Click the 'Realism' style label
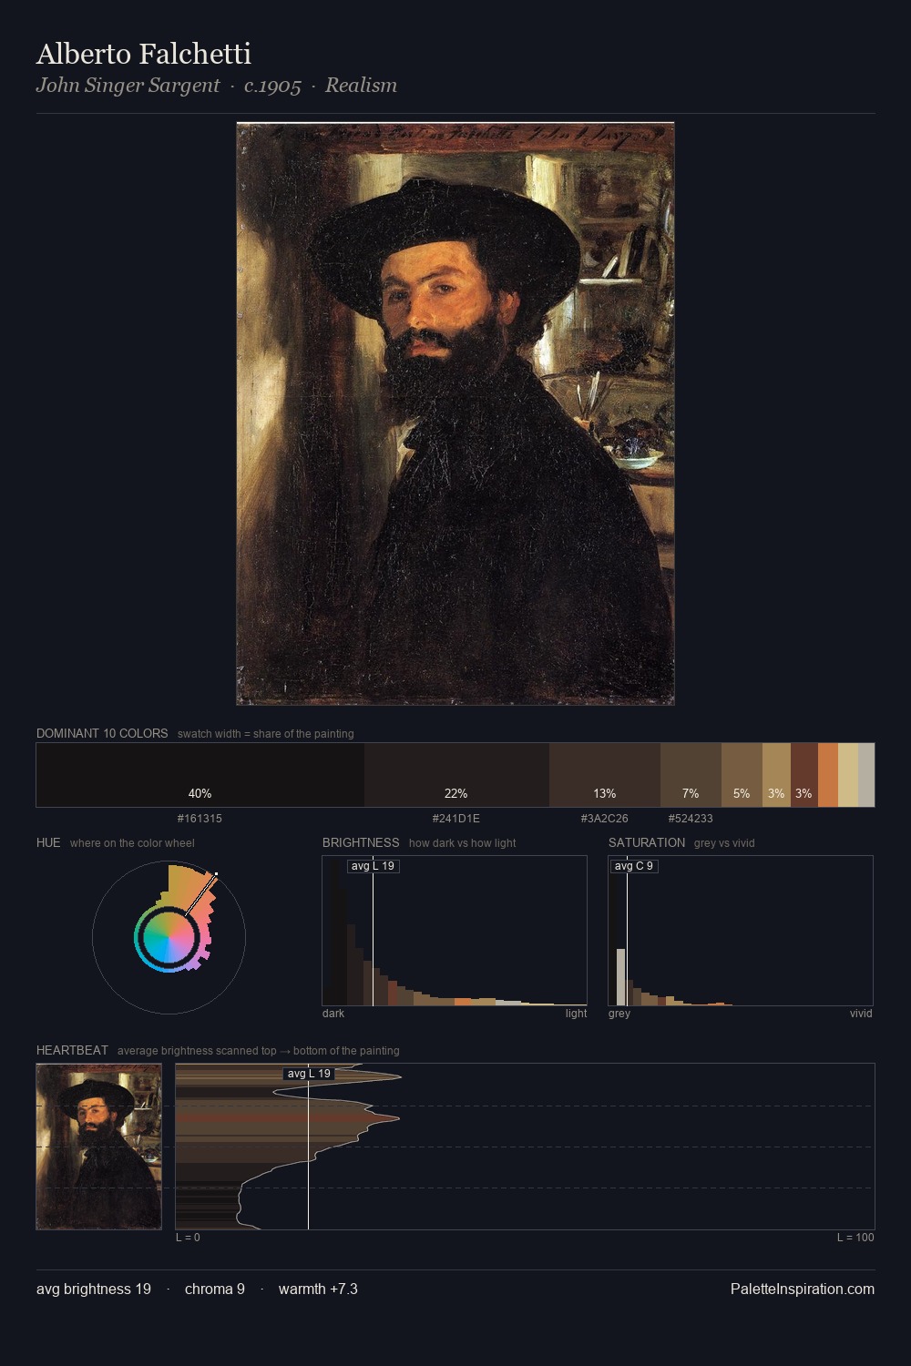The image size is (911, 1366). pyautogui.click(x=361, y=86)
